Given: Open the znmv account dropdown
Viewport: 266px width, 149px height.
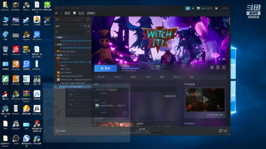Looking at the screenshot, I should (204, 8).
